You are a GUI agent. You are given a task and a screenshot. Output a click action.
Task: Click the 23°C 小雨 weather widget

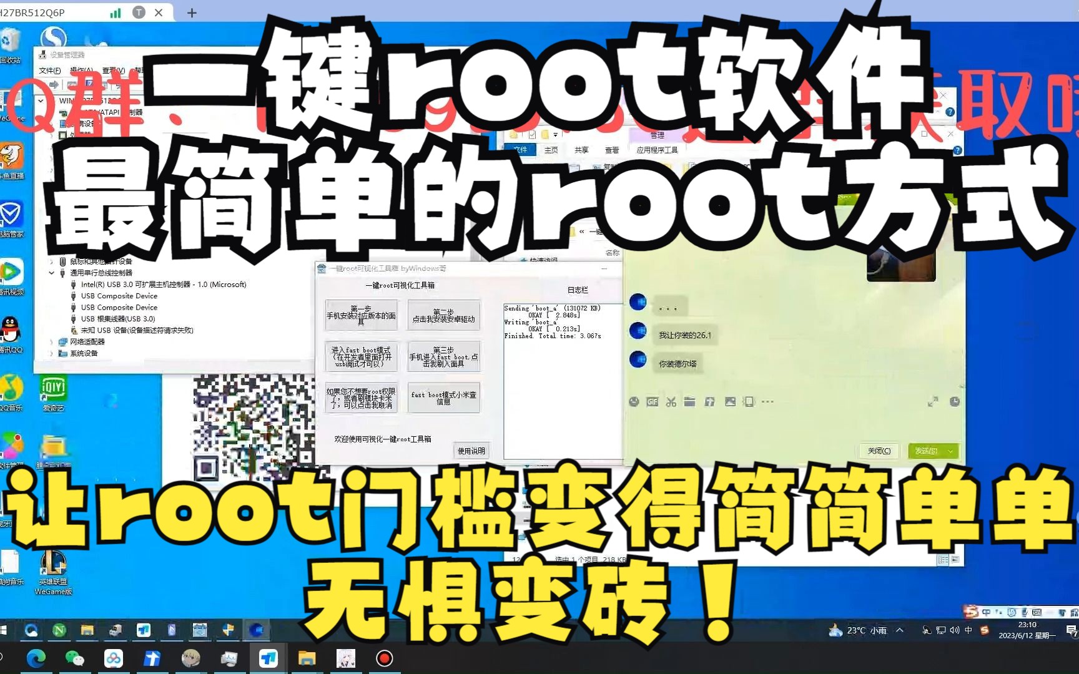857,630
